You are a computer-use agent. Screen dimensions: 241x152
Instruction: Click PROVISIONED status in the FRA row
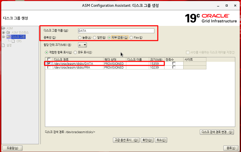[x=115, y=67]
